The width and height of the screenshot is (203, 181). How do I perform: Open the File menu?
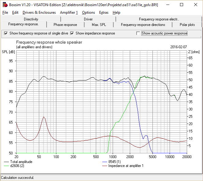pos(5,13)
